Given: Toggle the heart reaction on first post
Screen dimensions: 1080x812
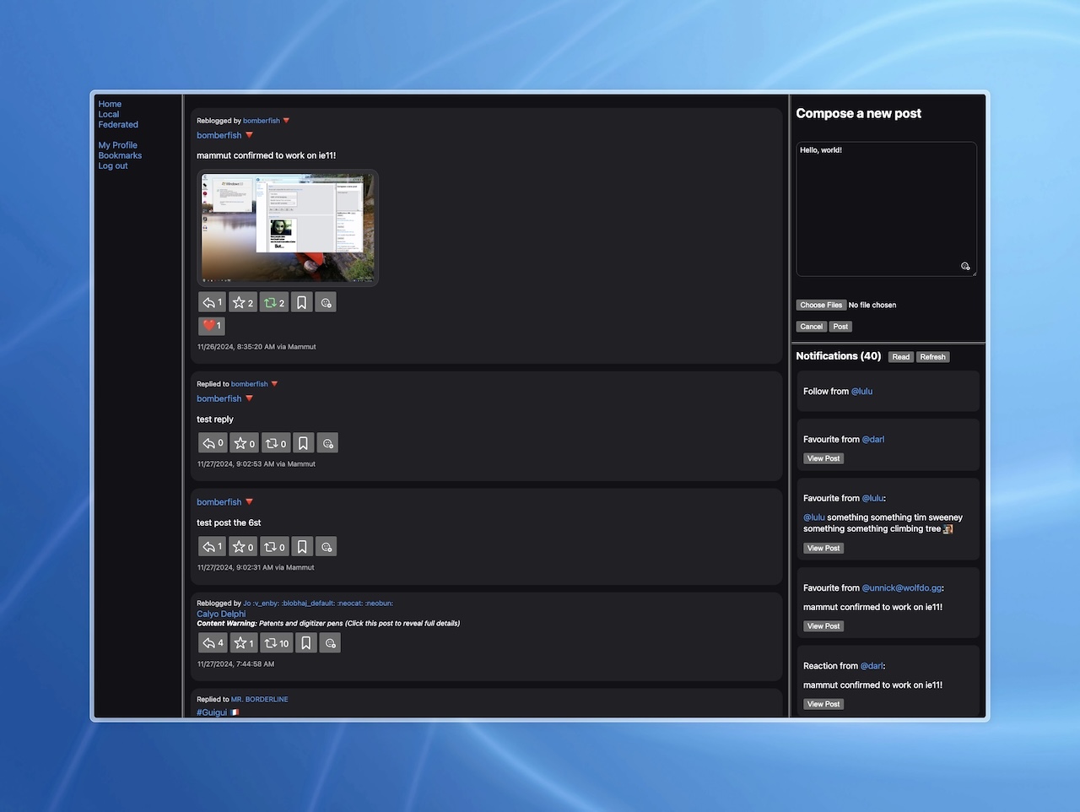Looking at the screenshot, I should [211, 326].
